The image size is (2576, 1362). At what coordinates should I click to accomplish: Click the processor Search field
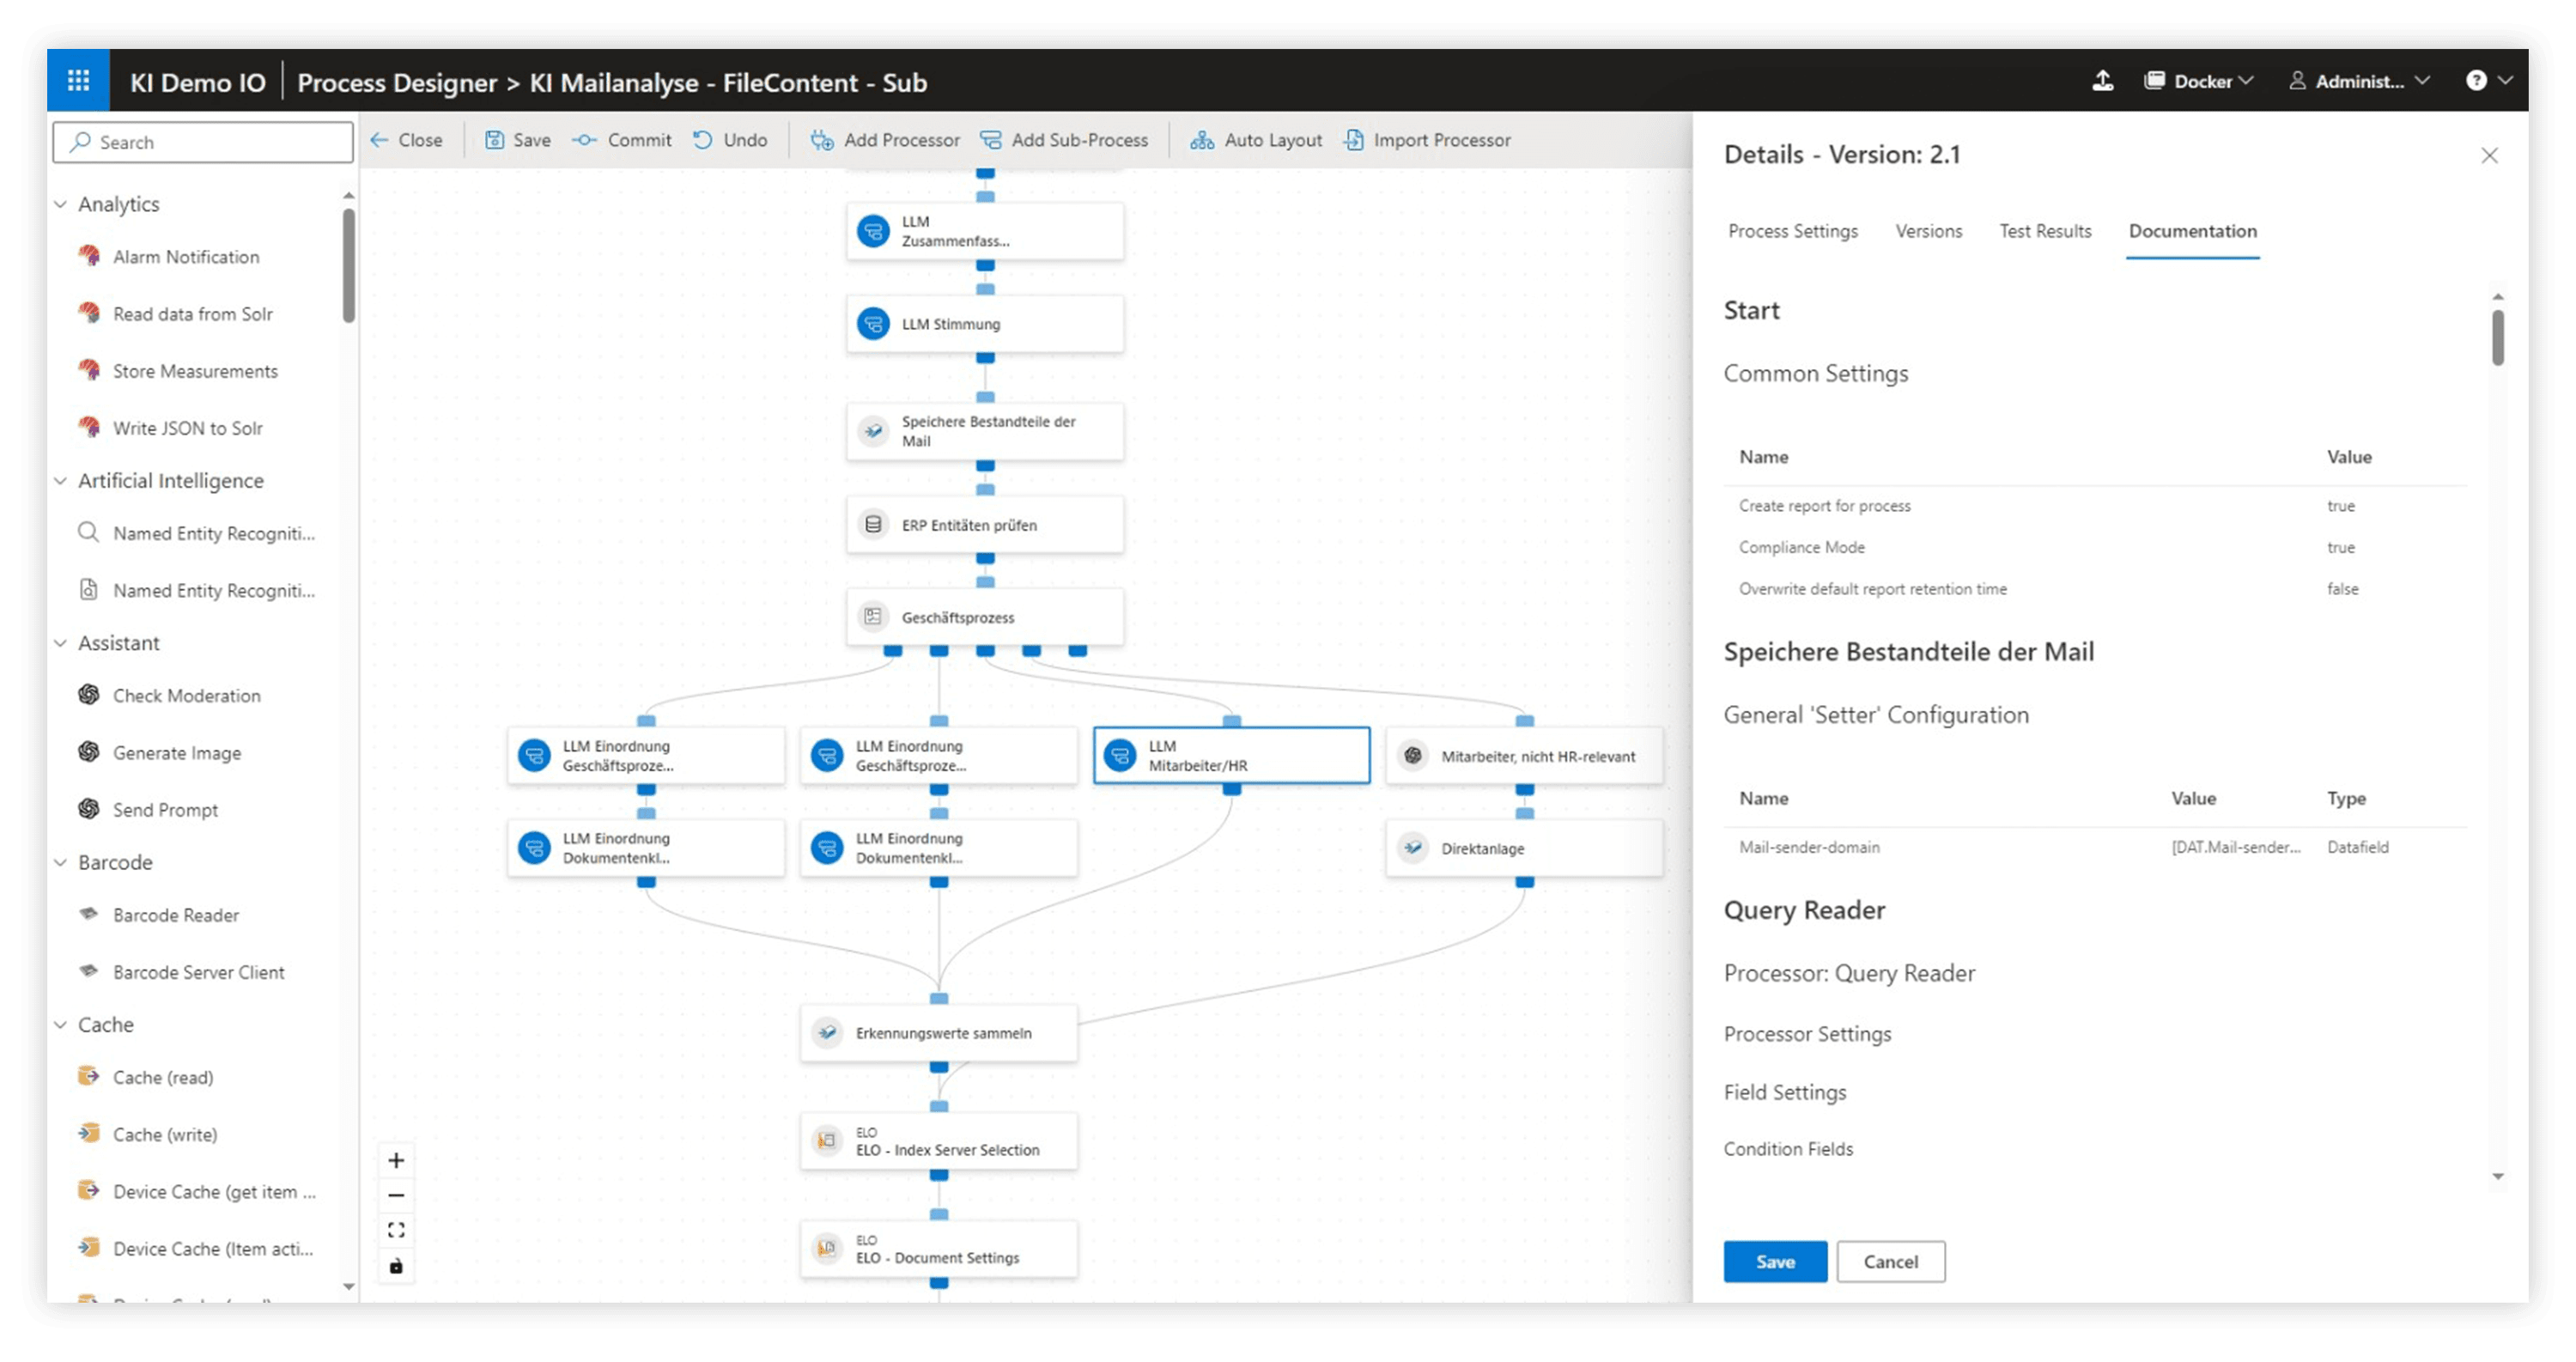pyautogui.click(x=203, y=142)
